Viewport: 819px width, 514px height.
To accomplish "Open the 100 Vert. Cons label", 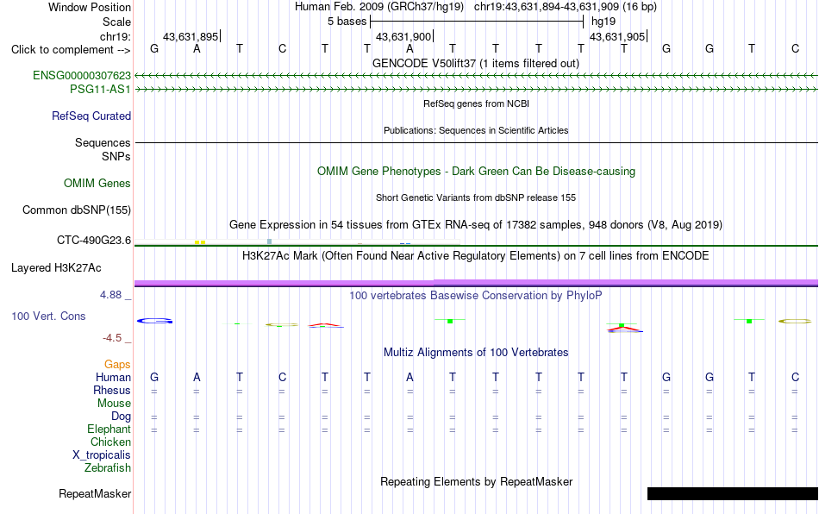I will [x=48, y=316].
